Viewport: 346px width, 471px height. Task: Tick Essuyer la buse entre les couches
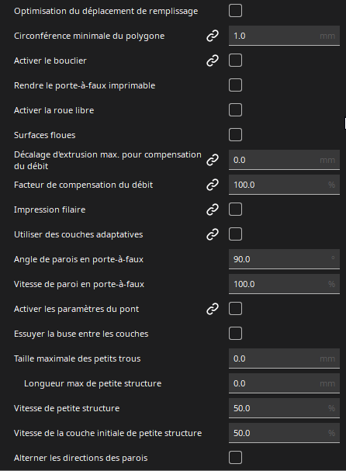236,334
